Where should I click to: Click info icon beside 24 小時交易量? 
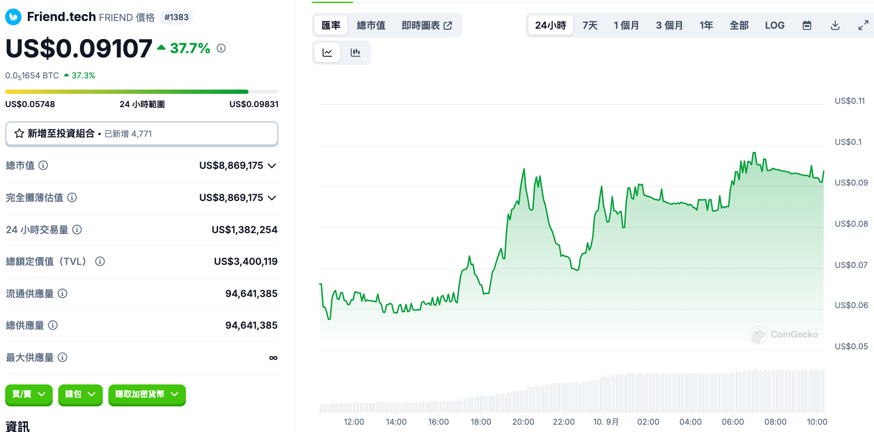77,230
